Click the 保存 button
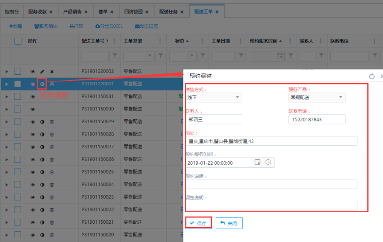Viewport: 383px width, 242px height. (x=198, y=223)
